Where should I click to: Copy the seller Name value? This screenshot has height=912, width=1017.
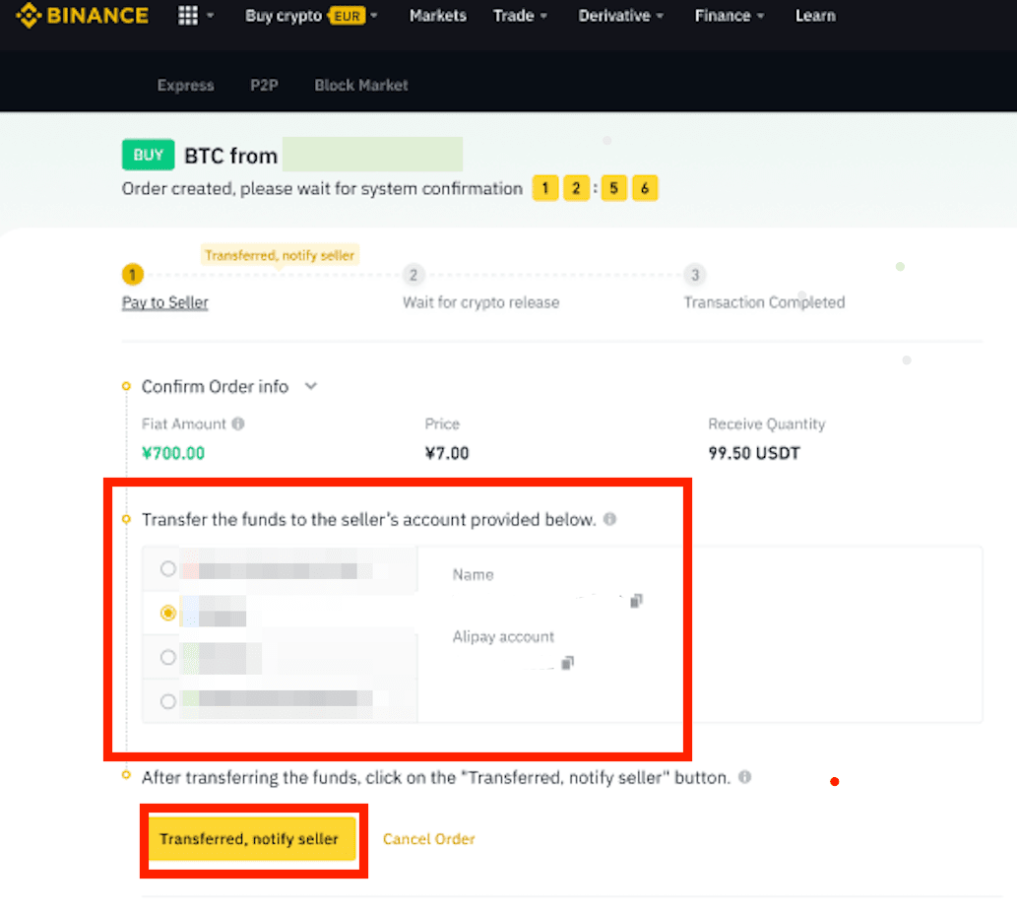pos(636,601)
